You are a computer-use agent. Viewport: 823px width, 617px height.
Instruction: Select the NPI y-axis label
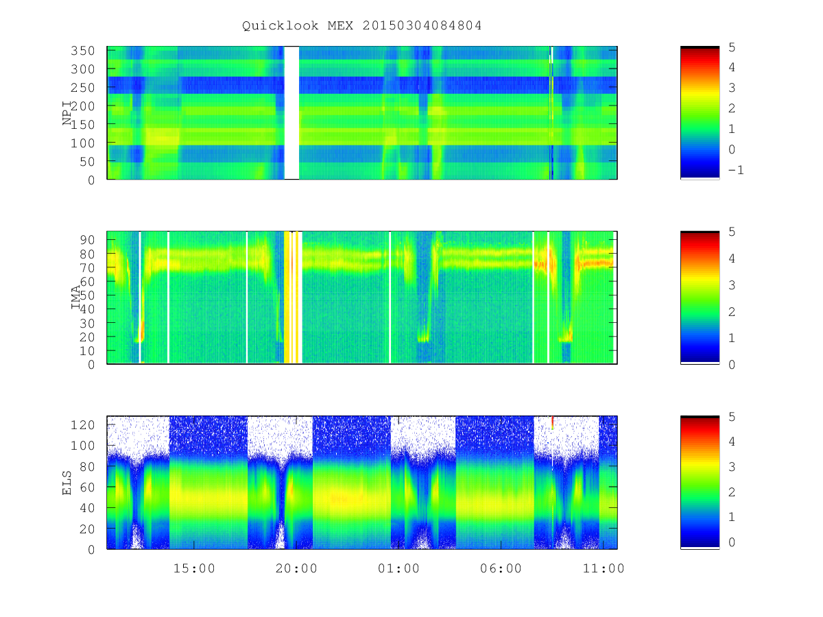point(67,113)
